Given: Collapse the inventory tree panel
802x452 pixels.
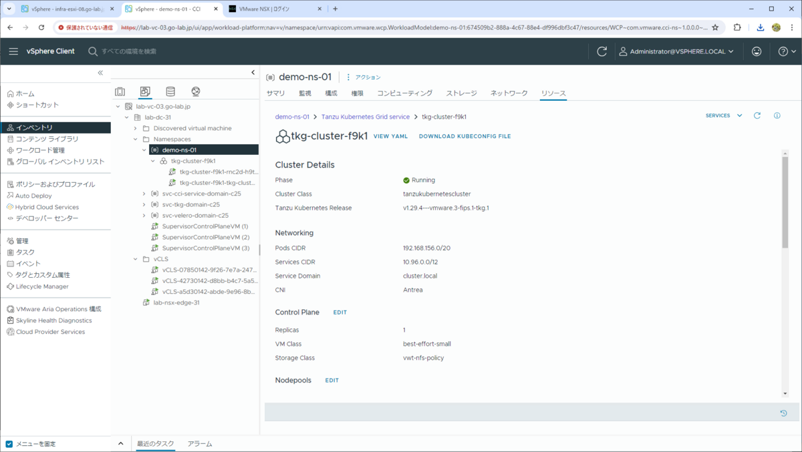Looking at the screenshot, I should point(253,72).
